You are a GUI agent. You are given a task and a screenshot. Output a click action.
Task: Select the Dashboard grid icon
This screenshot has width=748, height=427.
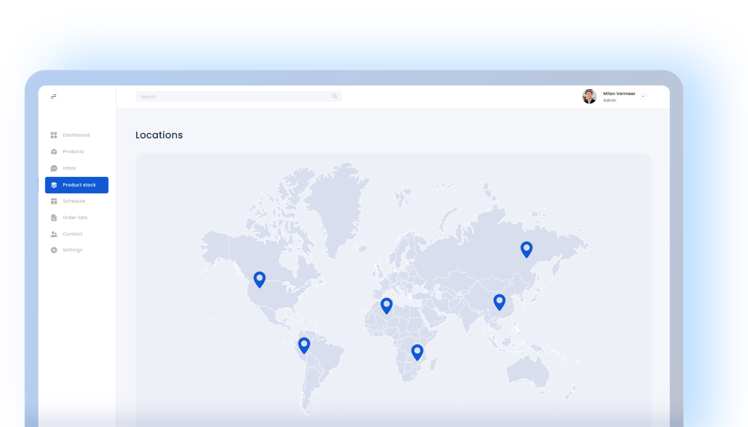tap(54, 135)
